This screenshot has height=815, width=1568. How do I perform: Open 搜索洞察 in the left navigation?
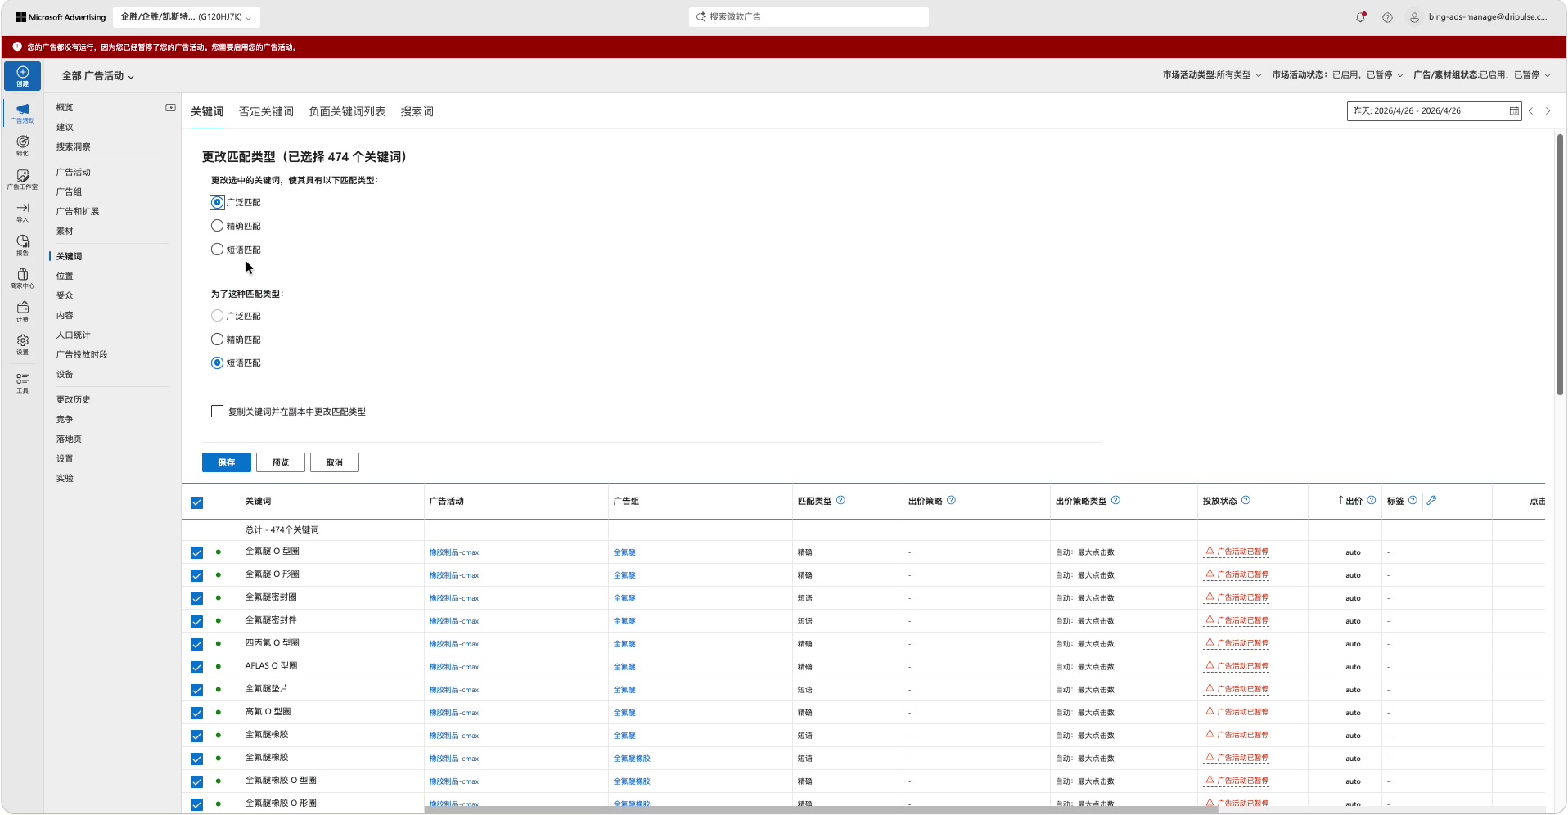[x=74, y=146]
